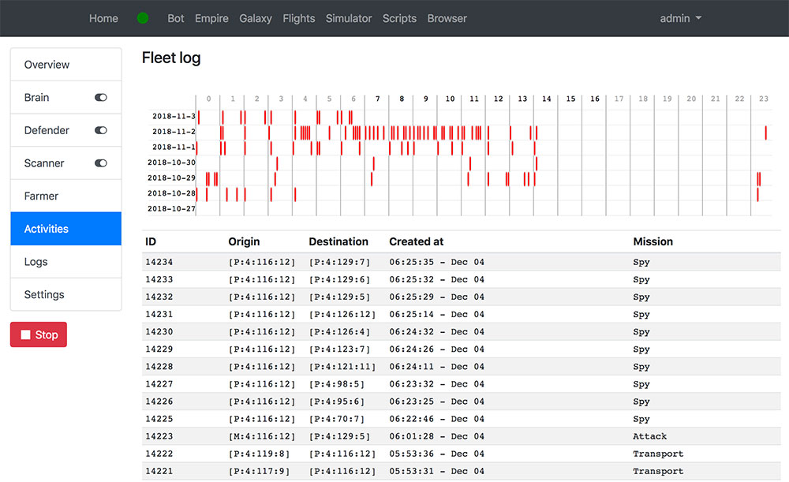
Task: Disable the Scanner toggle
Action: (x=100, y=163)
